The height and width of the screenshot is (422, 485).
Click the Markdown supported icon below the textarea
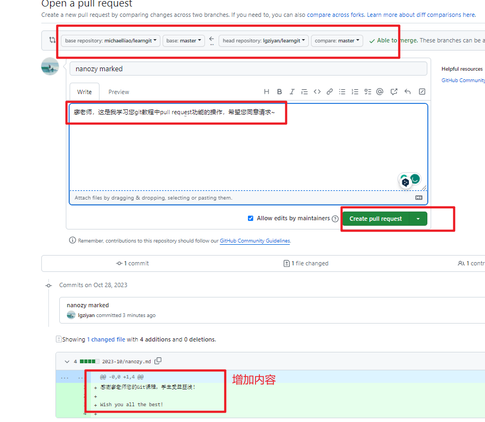pyautogui.click(x=419, y=198)
